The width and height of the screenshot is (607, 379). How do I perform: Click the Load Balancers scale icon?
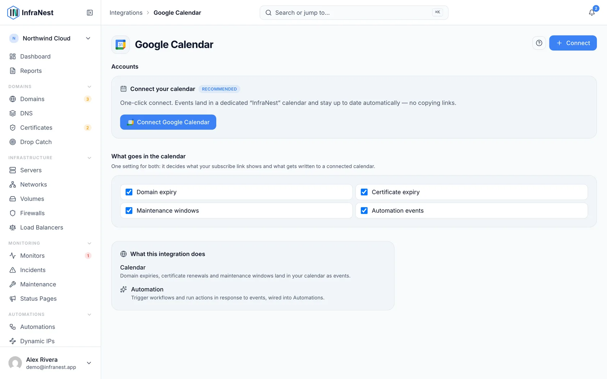[13, 227]
